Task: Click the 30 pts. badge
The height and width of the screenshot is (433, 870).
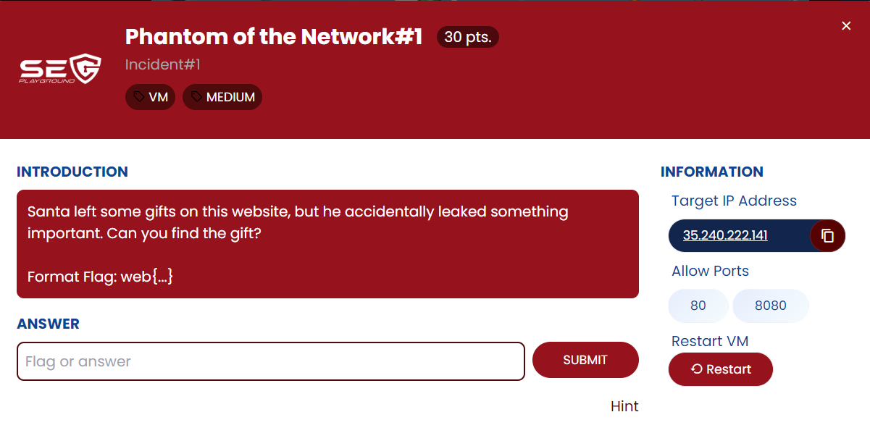Action: pos(467,37)
